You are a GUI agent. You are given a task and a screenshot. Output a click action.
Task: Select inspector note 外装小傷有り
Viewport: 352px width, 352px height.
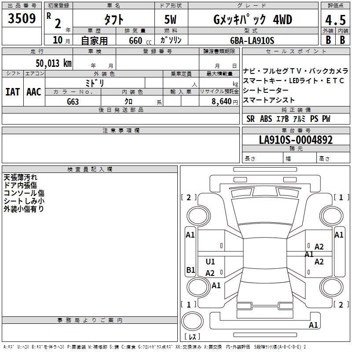point(24,209)
